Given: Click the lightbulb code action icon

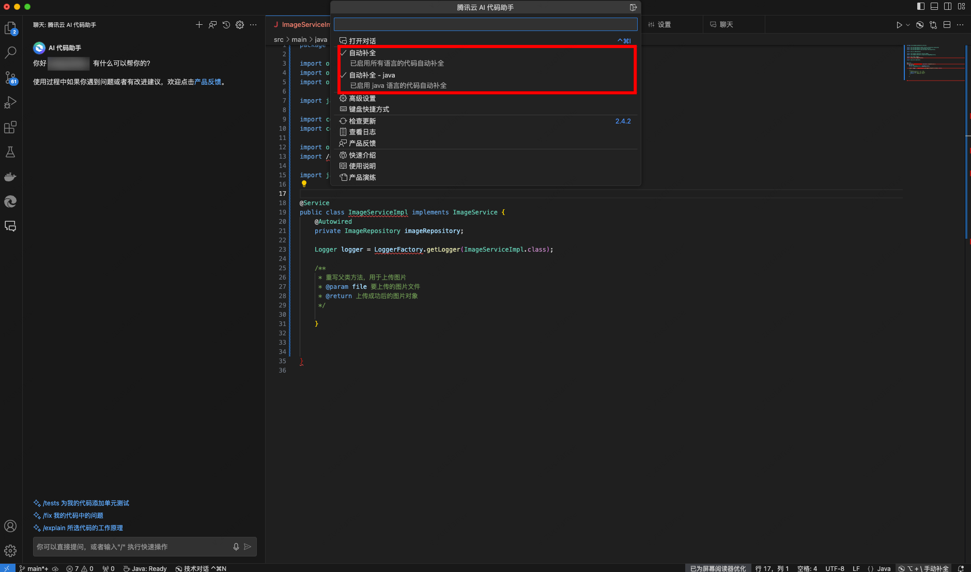Looking at the screenshot, I should [x=304, y=184].
